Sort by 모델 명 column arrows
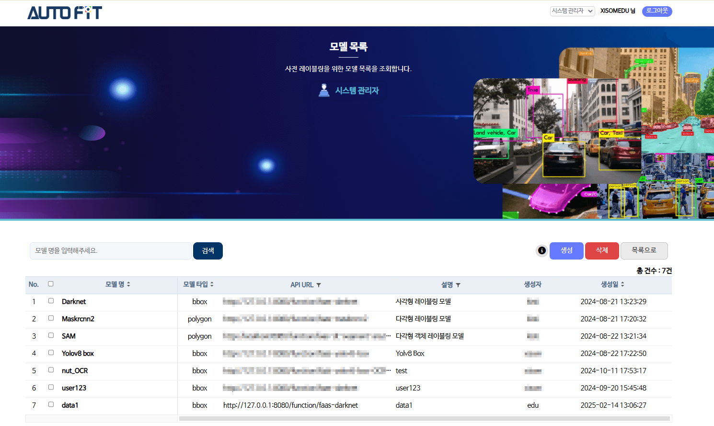714x426 pixels. pyautogui.click(x=128, y=284)
